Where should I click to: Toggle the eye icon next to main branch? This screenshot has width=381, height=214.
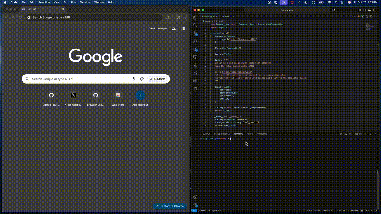pos(209,211)
